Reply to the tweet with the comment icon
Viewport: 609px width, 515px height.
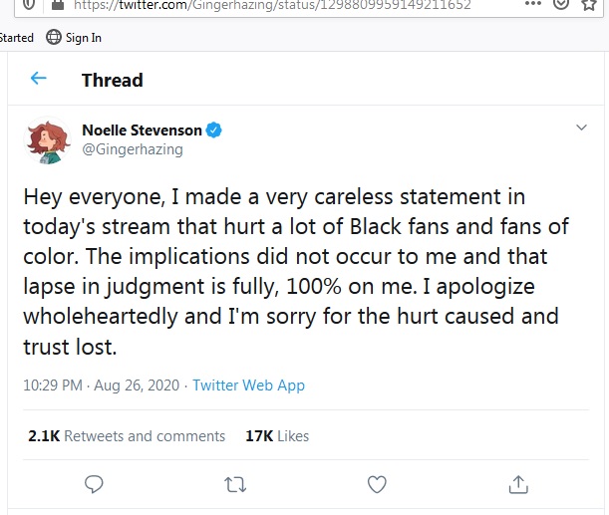tap(95, 484)
